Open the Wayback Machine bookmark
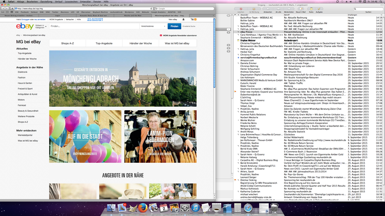 click(x=100, y=12)
